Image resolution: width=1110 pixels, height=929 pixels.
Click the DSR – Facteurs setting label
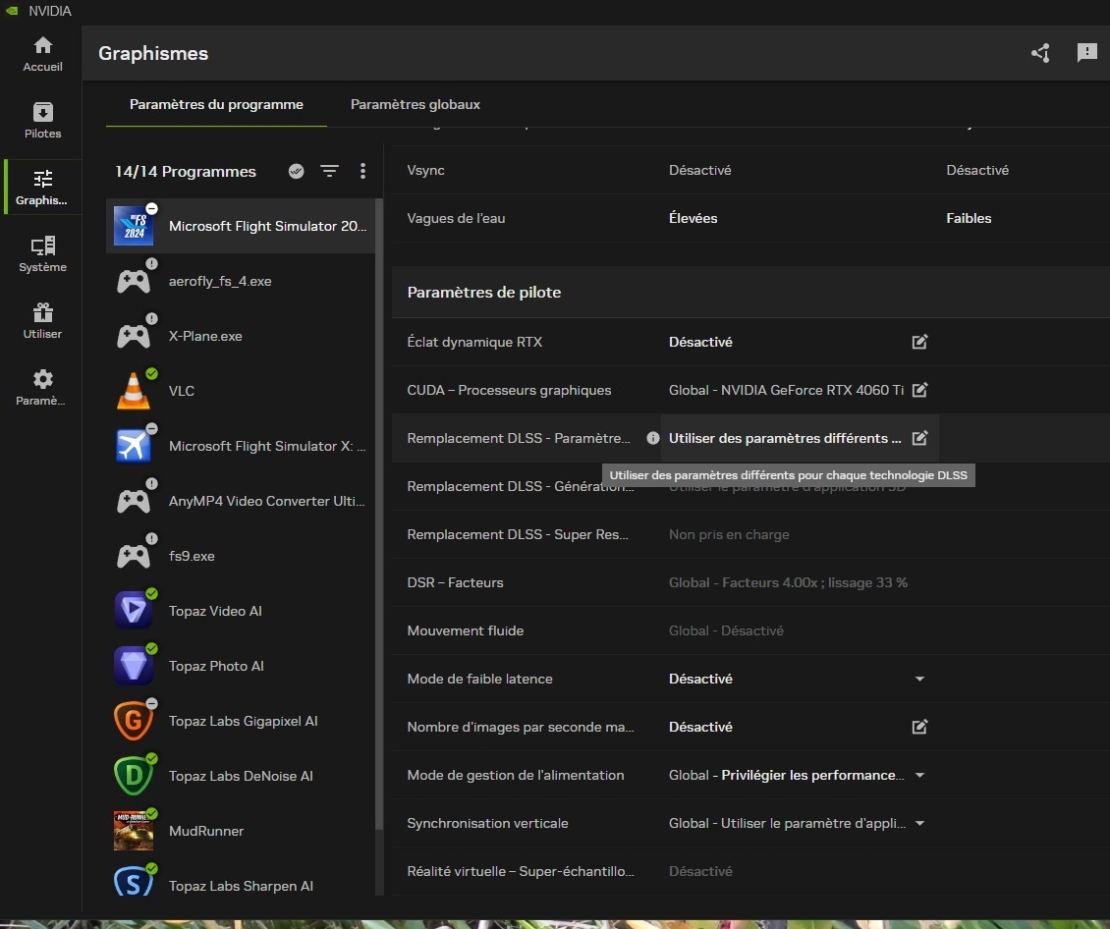coord(455,582)
